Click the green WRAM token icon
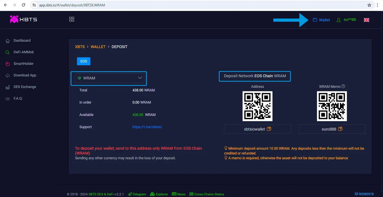 (79, 78)
